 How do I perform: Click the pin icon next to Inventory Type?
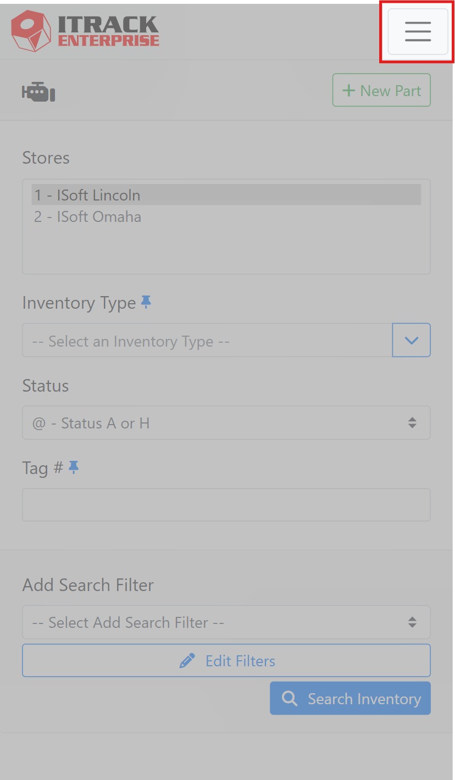(146, 302)
